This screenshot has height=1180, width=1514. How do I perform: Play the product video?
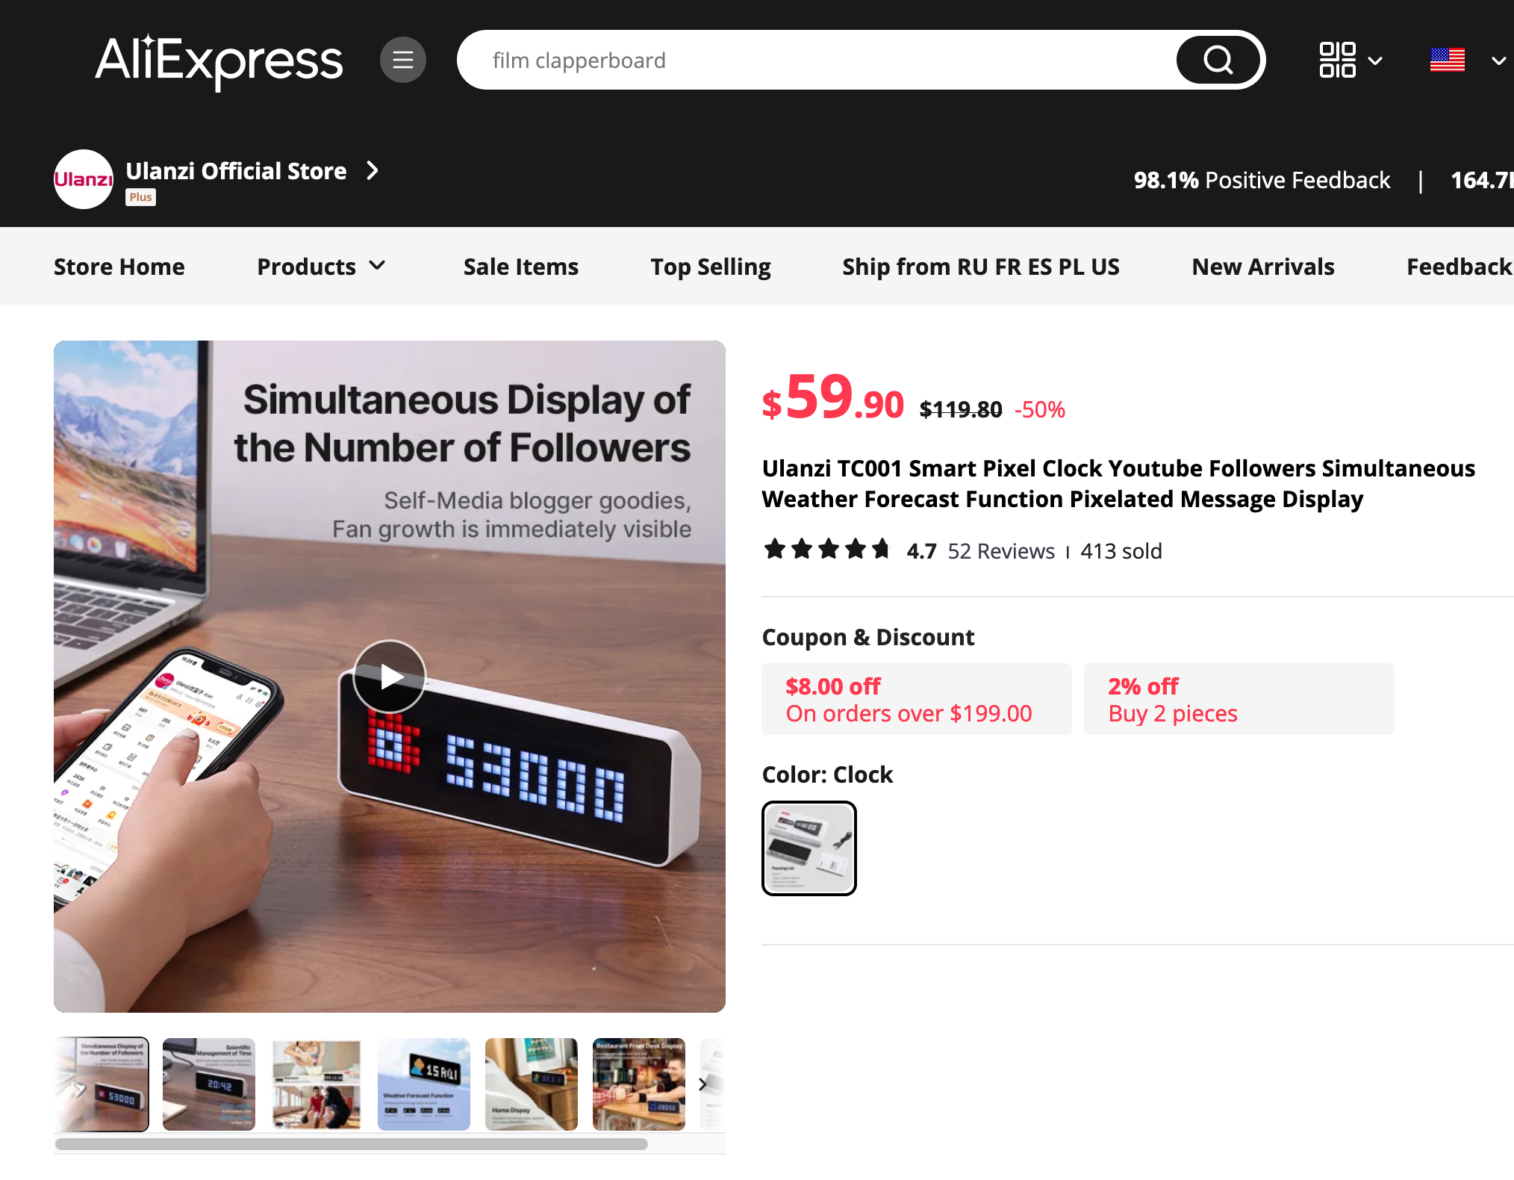pos(389,677)
